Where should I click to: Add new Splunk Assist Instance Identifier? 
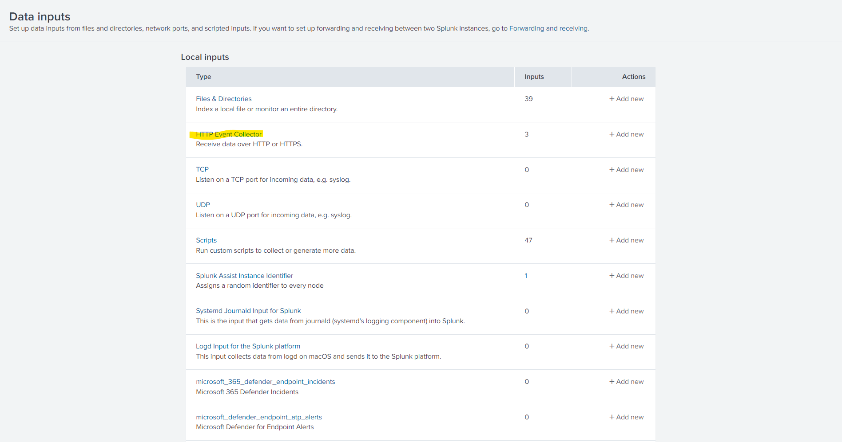[626, 276]
